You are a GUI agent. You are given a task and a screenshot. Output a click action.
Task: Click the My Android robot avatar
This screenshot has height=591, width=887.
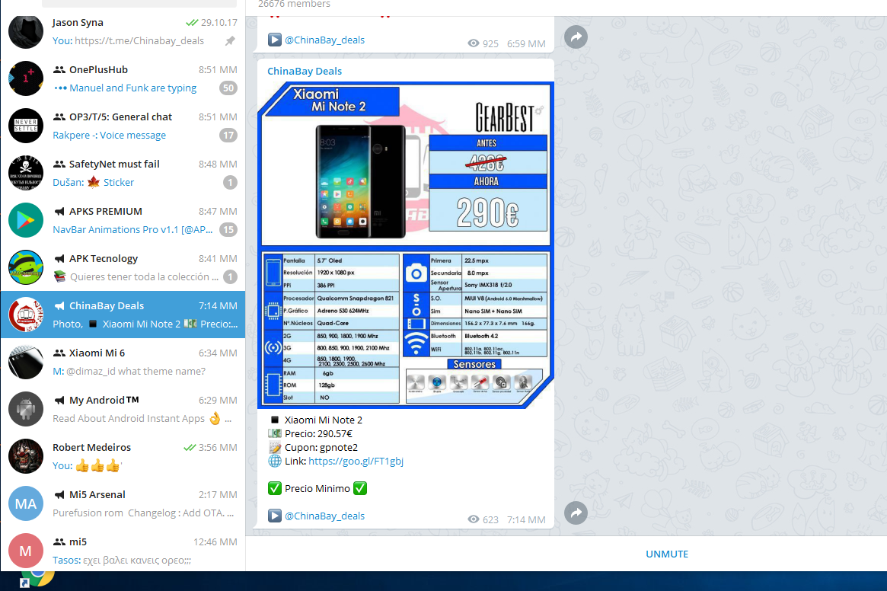click(x=25, y=409)
